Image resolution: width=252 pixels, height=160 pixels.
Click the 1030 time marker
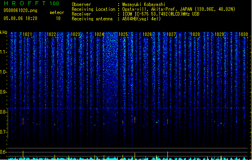(243, 34)
